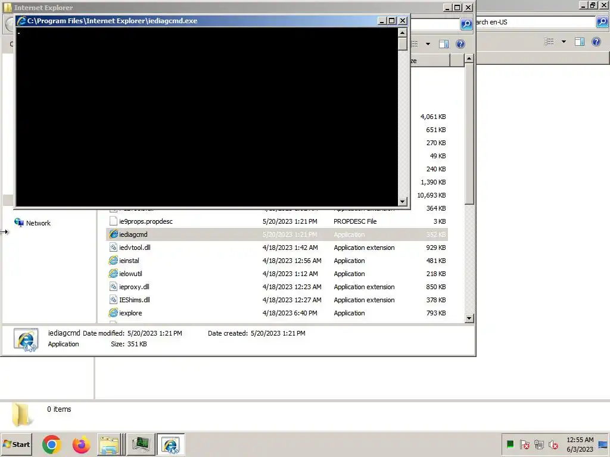Open Chrome from the taskbar
This screenshot has height=457, width=610.
[x=52, y=444]
